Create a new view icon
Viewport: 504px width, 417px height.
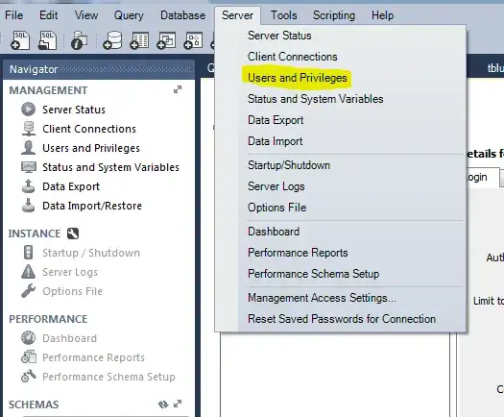tap(166, 40)
